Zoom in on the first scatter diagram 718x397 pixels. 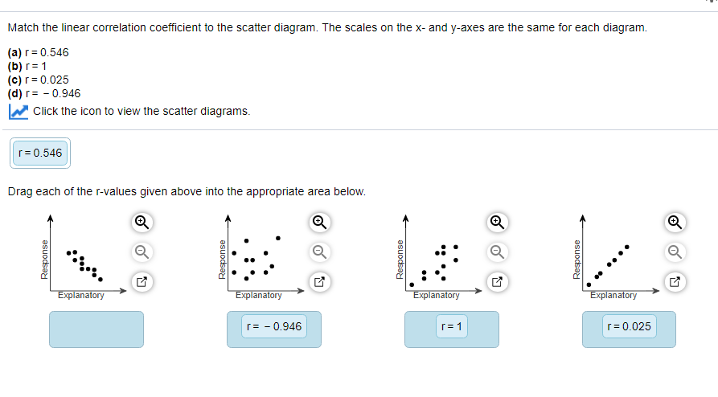coord(142,222)
